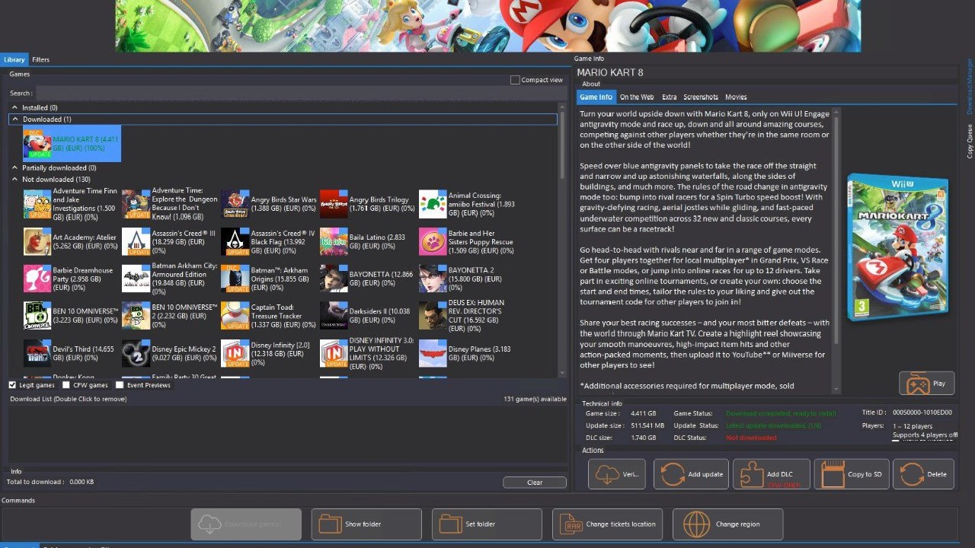Choose the BEN 10 OMNIVERSE icon

coord(37,316)
